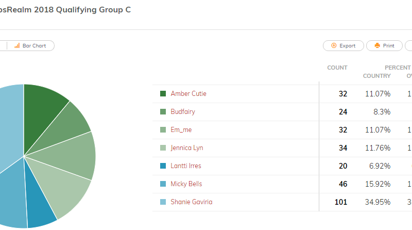Open Shanie Gaviria link

pos(191,202)
